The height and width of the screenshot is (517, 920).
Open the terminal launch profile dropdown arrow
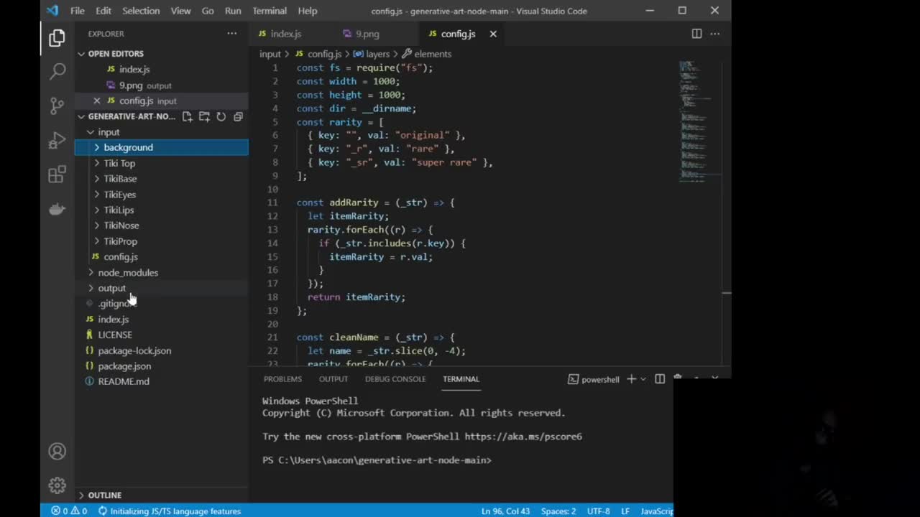(643, 379)
